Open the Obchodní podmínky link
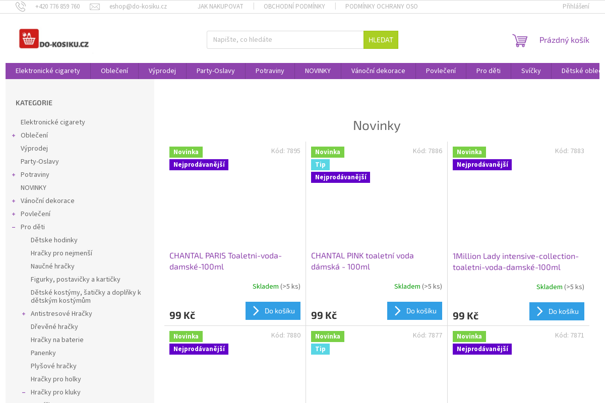The width and height of the screenshot is (605, 403). pos(294,7)
